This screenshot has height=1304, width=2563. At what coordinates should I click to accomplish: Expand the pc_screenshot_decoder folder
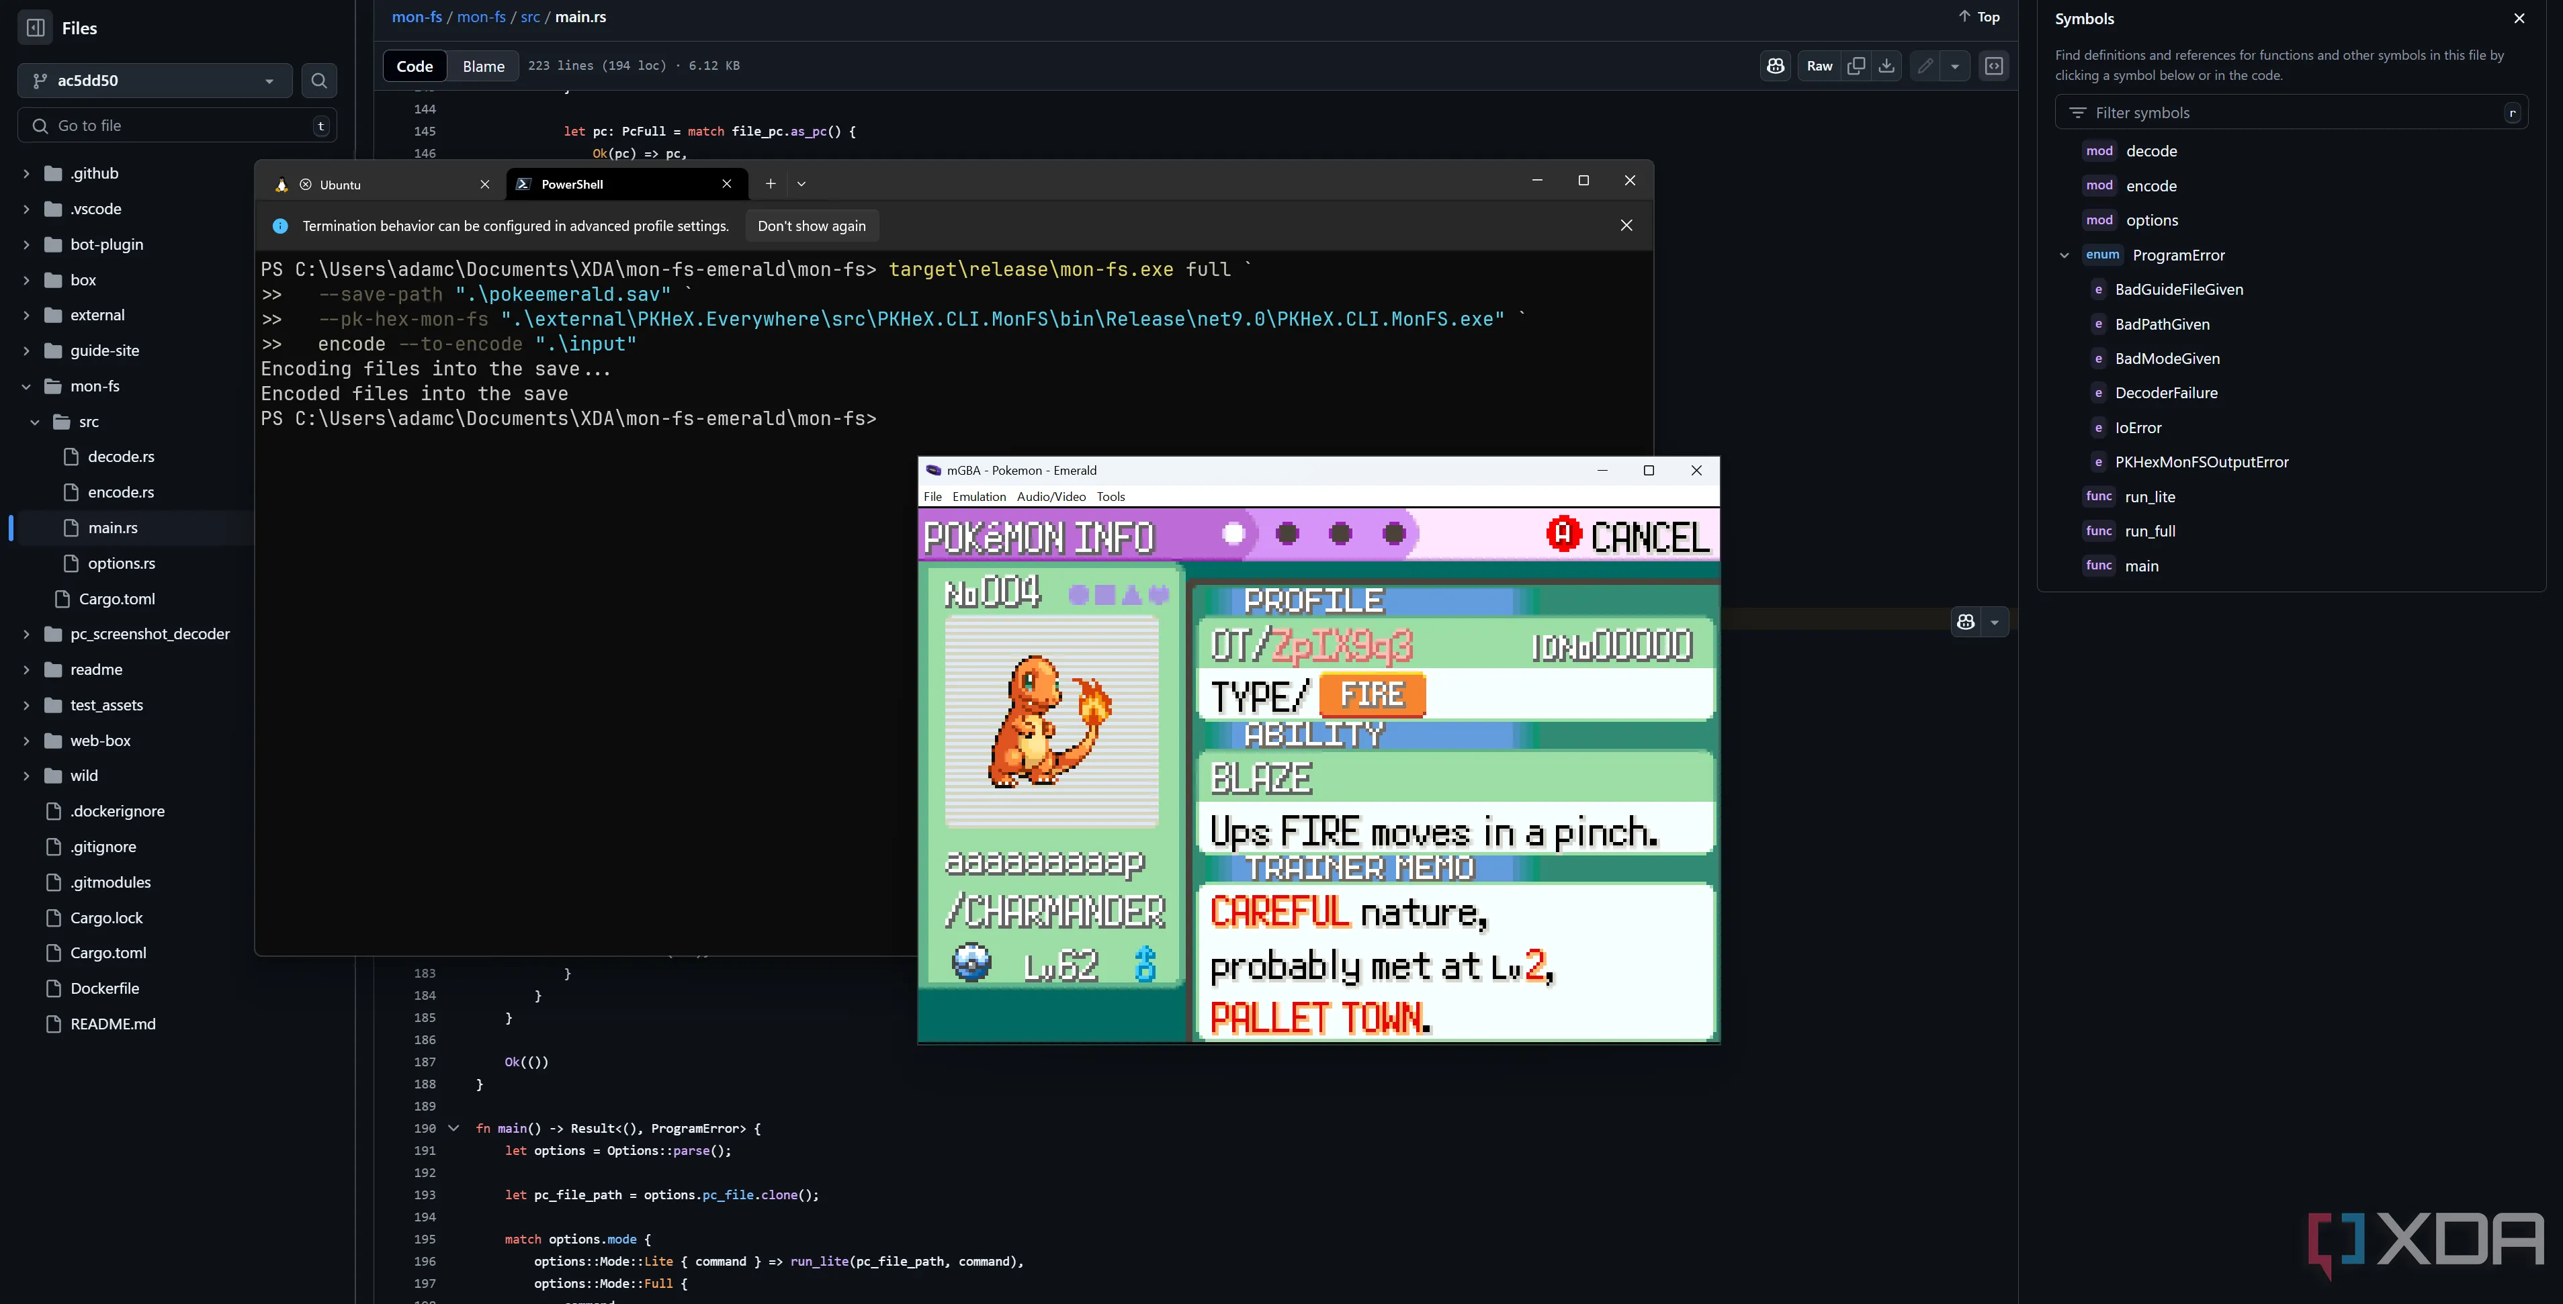(27, 635)
